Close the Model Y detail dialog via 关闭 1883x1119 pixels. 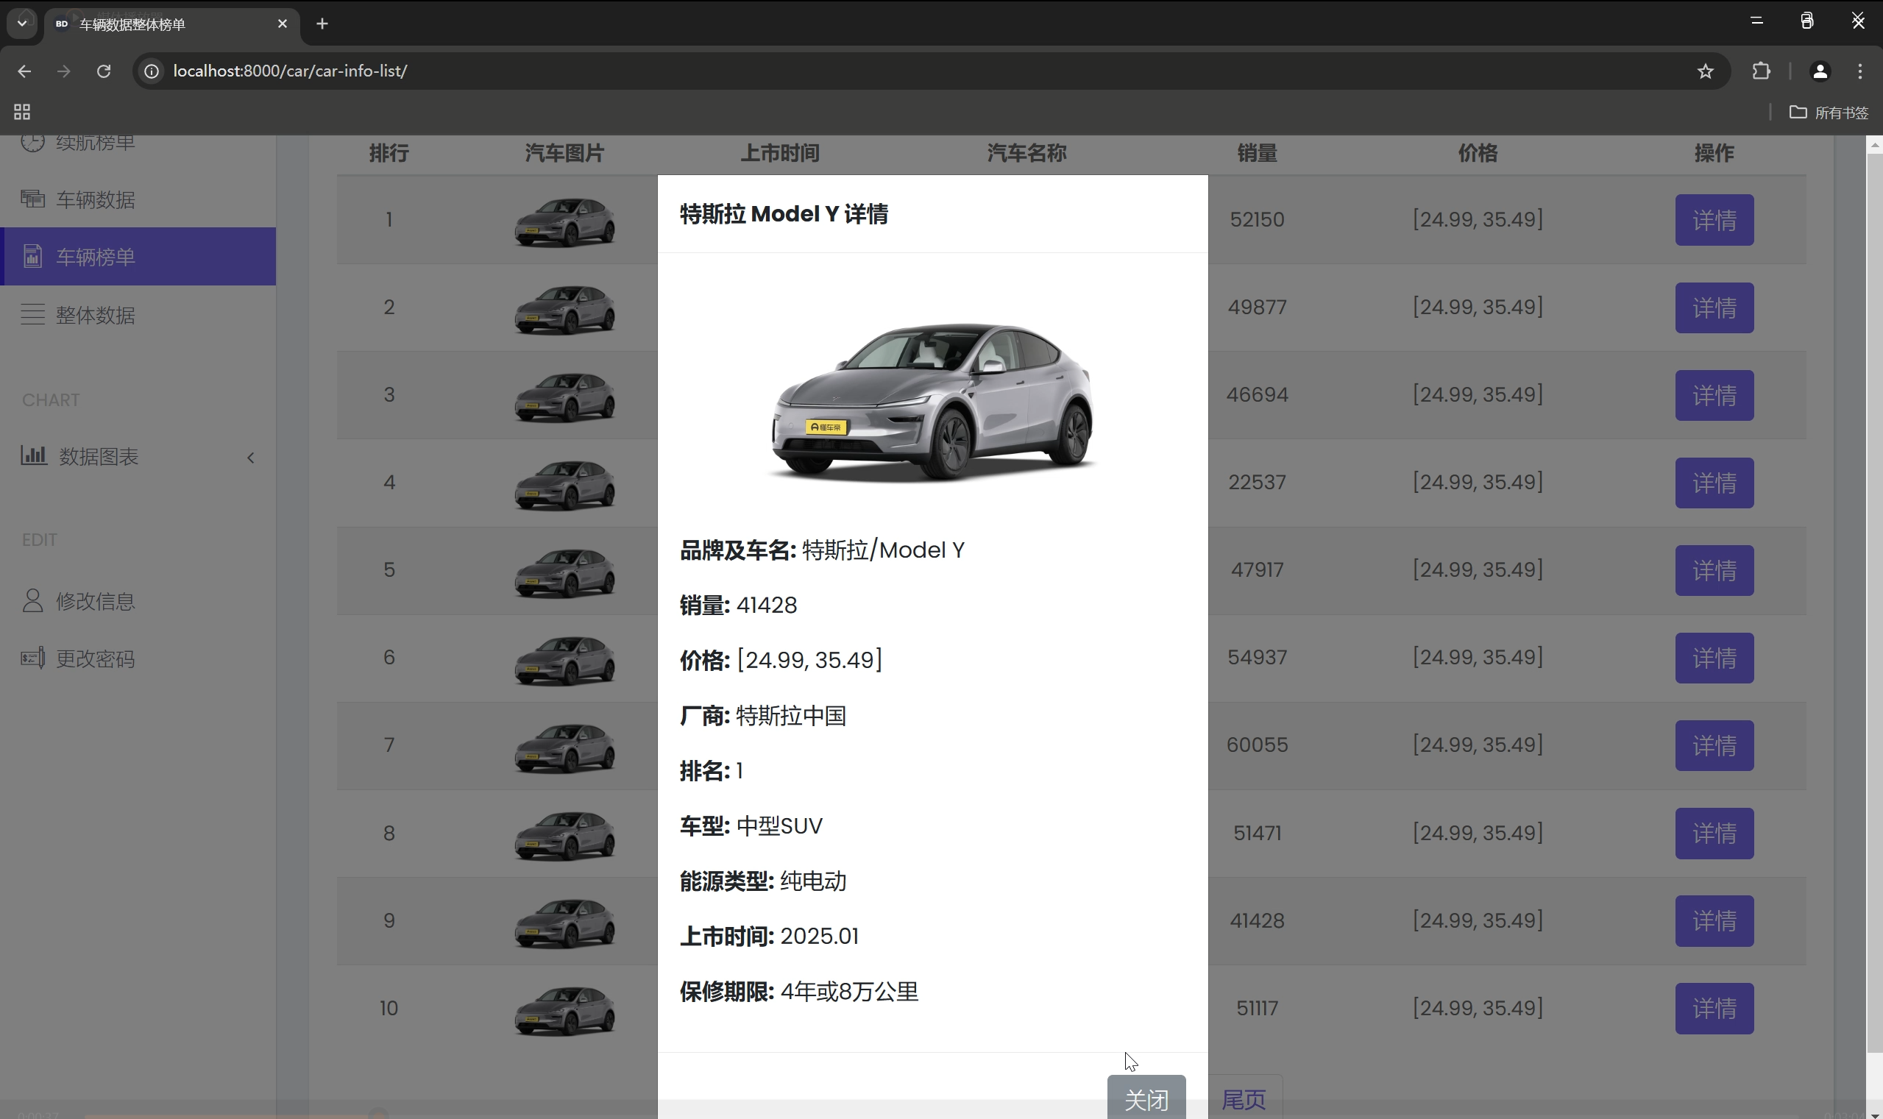(x=1146, y=1098)
